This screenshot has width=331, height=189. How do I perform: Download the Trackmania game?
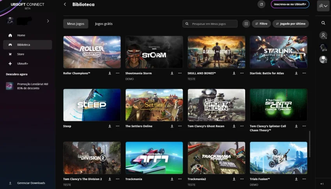[172, 179]
